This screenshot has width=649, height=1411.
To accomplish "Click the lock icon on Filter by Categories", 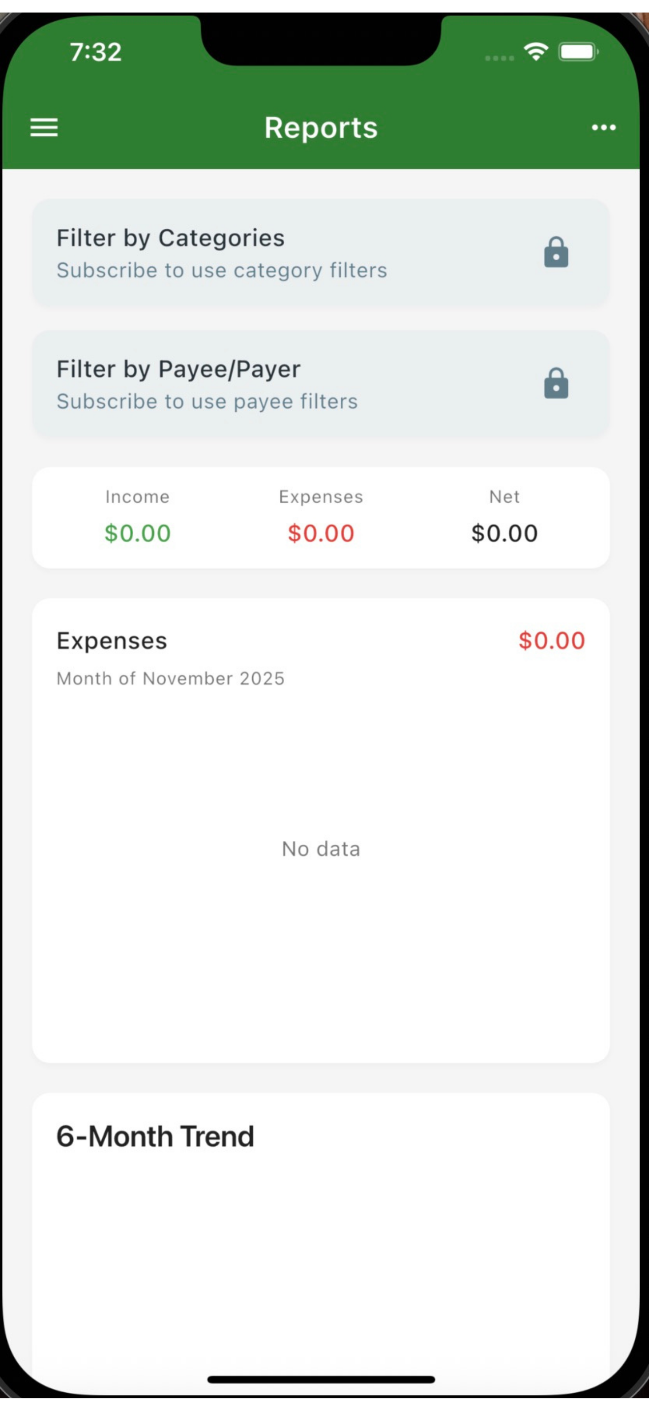I will click(x=556, y=252).
